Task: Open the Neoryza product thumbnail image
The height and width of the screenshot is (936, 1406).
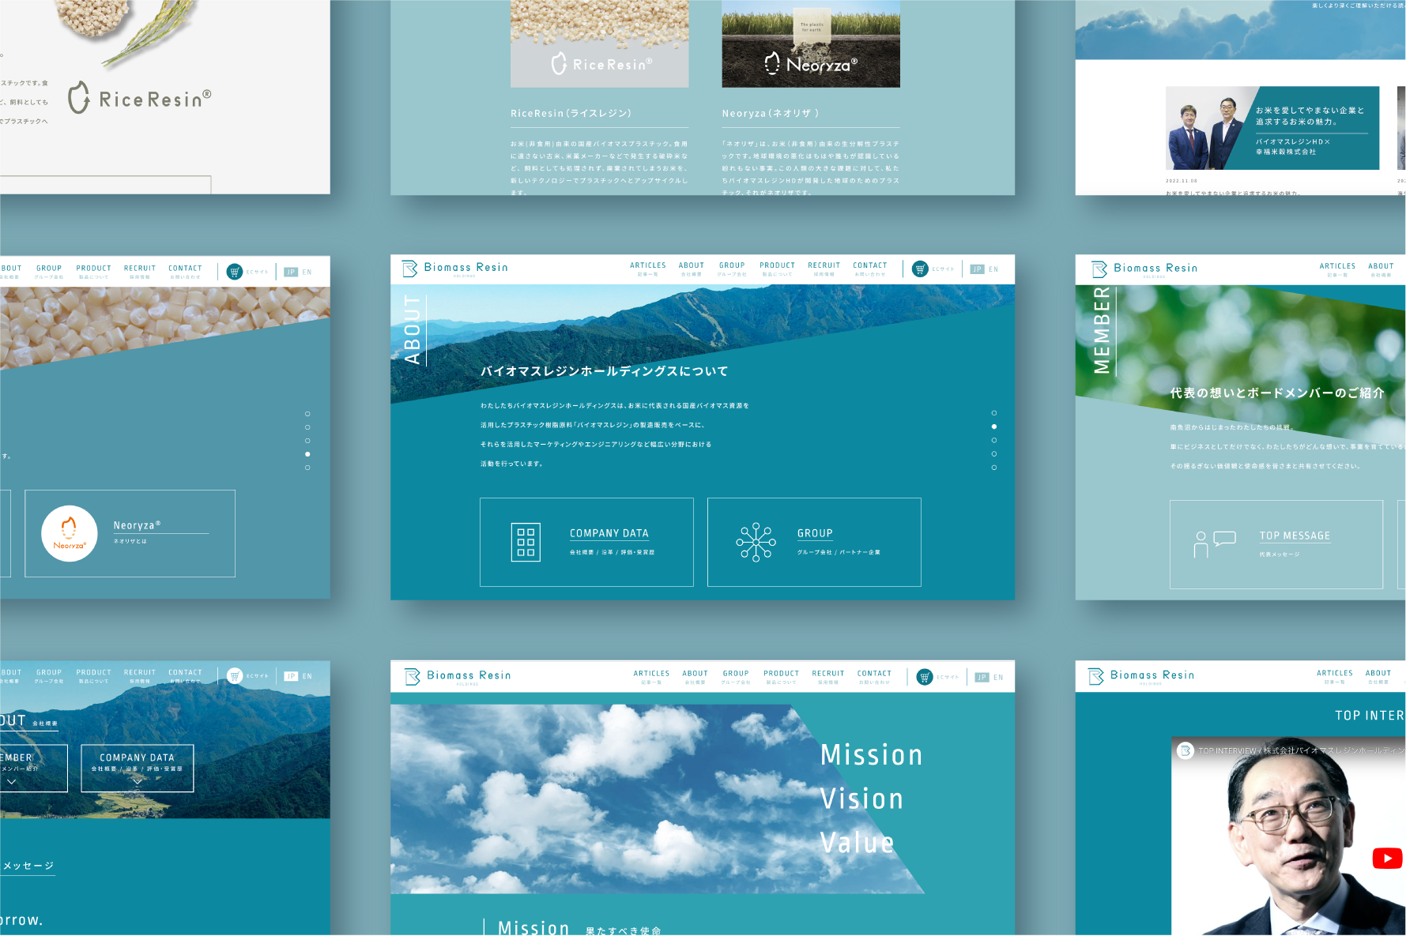Action: 811,43
